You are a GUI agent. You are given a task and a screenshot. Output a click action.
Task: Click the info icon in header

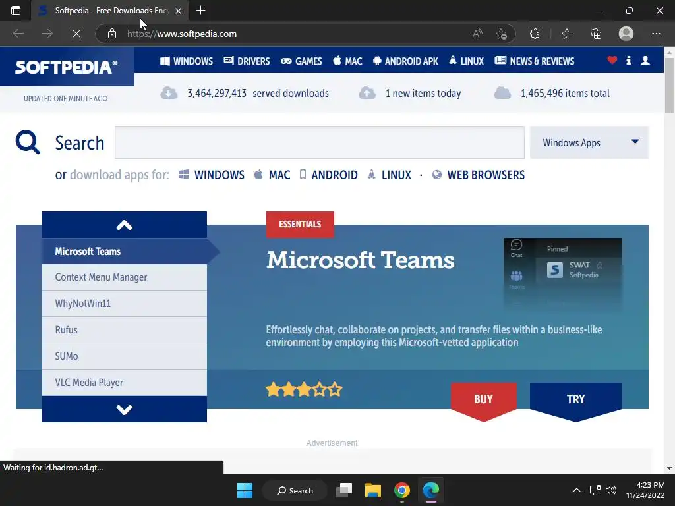pos(629,60)
